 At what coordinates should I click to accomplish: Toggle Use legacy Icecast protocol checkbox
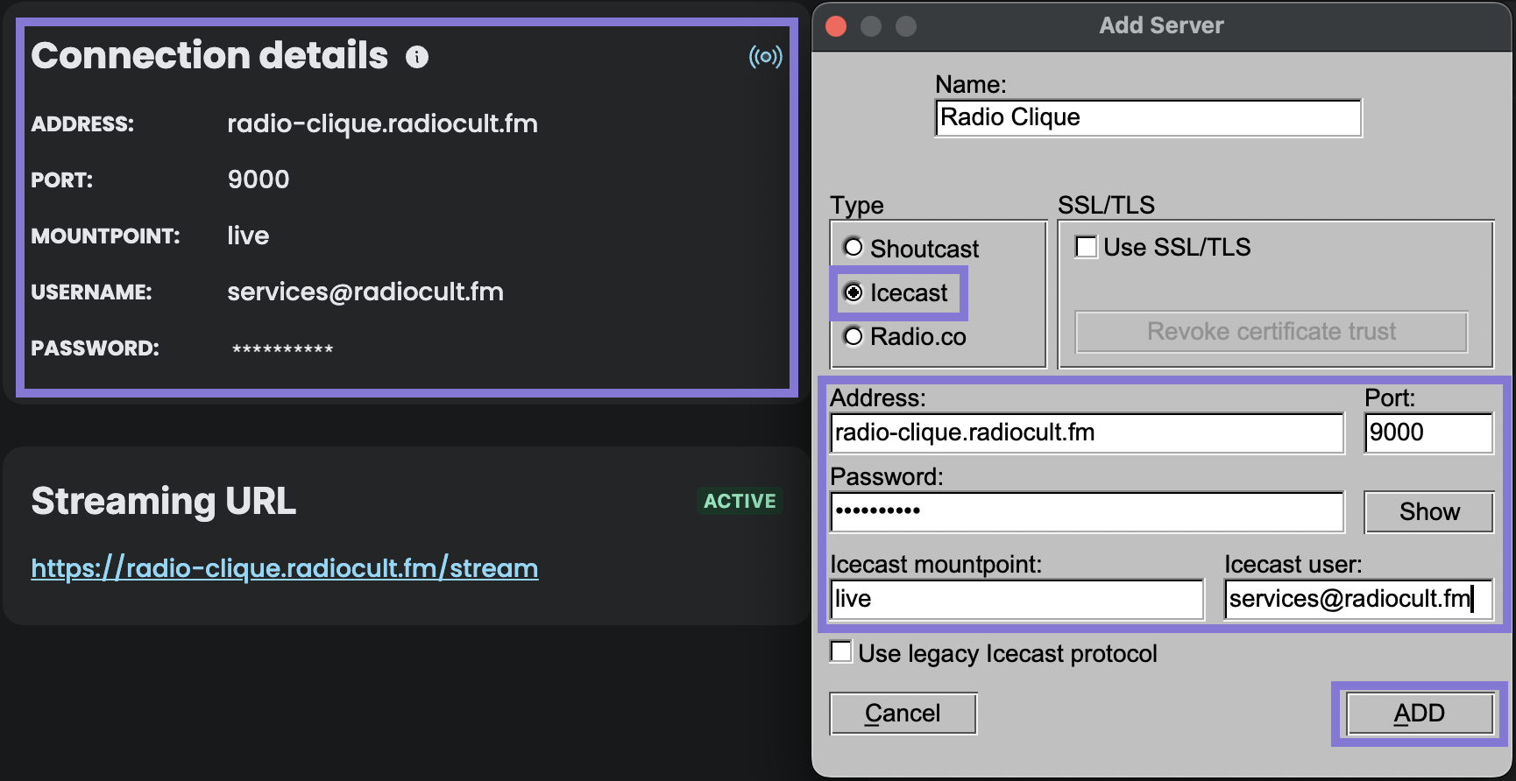click(841, 652)
